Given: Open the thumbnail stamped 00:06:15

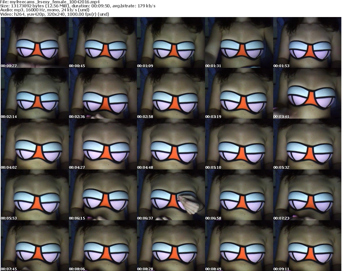Looking at the screenshot, I should click(x=103, y=195).
